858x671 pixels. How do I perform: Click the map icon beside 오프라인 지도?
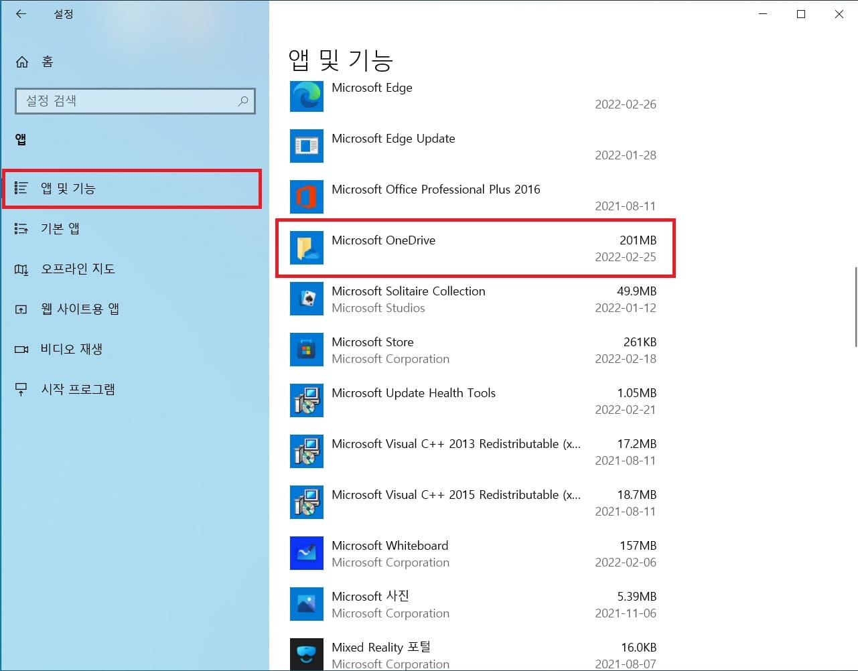[21, 269]
